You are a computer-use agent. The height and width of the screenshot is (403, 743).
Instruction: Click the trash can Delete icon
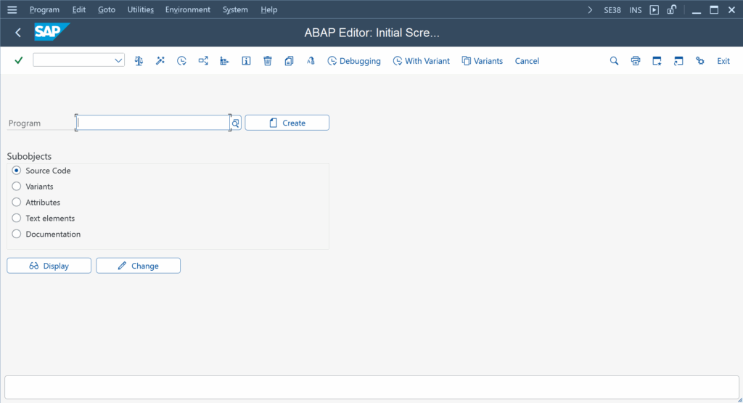[268, 61]
